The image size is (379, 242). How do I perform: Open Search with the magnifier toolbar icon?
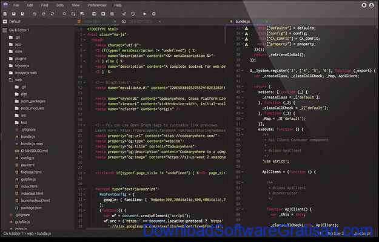tap(64, 14)
